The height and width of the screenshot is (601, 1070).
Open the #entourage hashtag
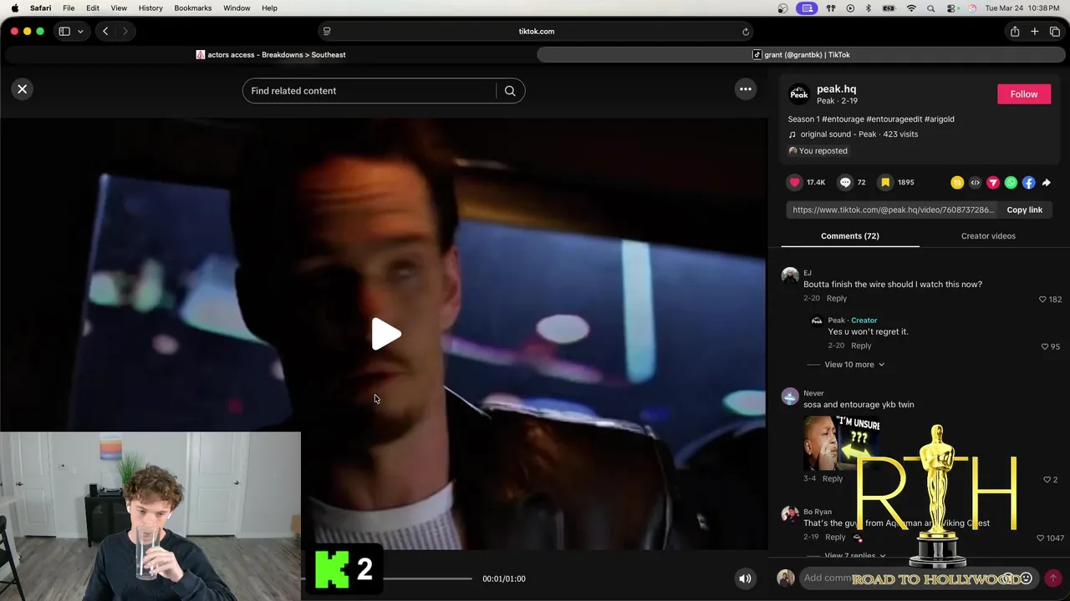843,119
